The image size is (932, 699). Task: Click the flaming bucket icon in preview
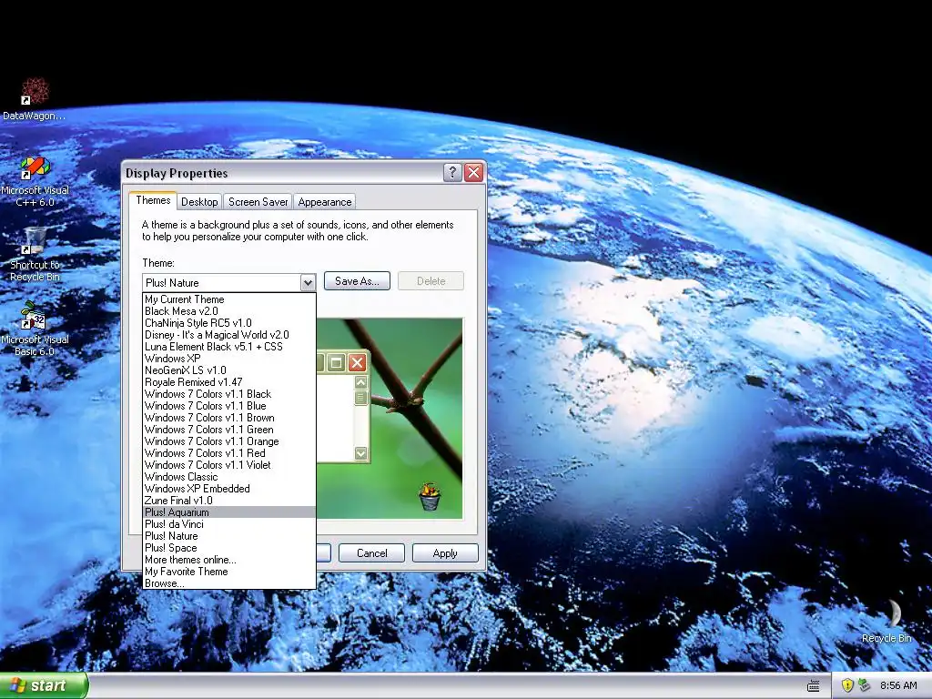pyautogui.click(x=430, y=497)
